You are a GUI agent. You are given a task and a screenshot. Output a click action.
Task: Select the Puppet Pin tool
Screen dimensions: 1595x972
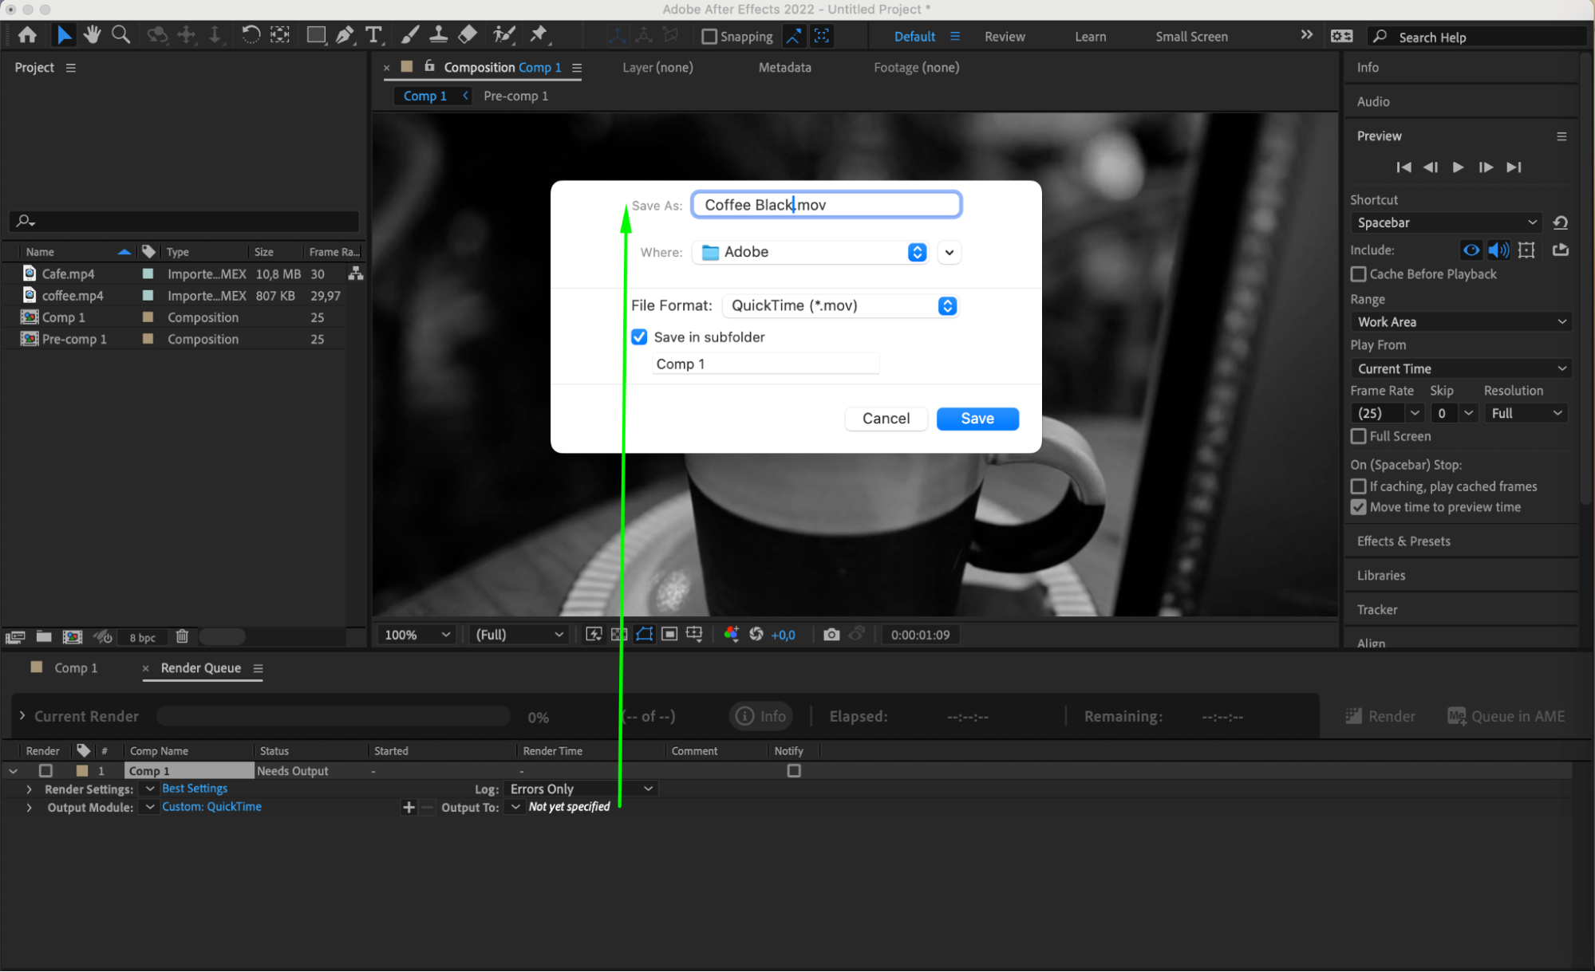pyautogui.click(x=539, y=35)
